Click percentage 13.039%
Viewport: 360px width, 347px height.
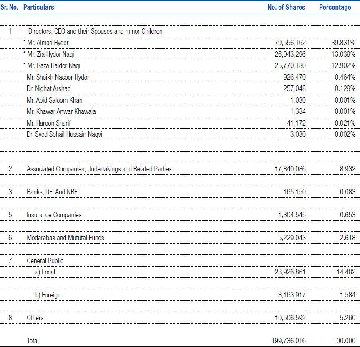tap(343, 54)
